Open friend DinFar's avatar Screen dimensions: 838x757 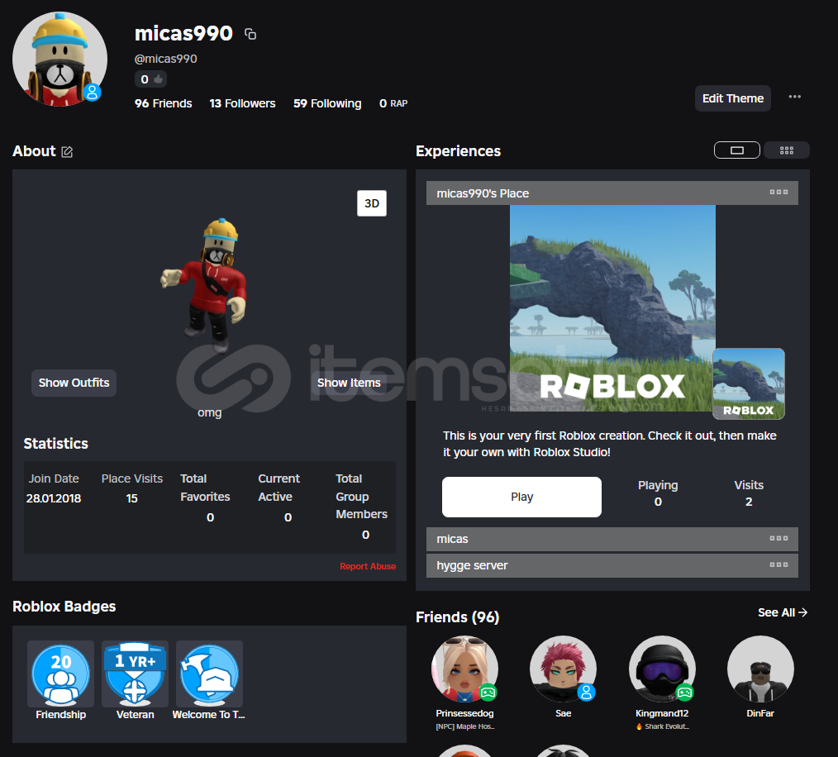pyautogui.click(x=760, y=669)
